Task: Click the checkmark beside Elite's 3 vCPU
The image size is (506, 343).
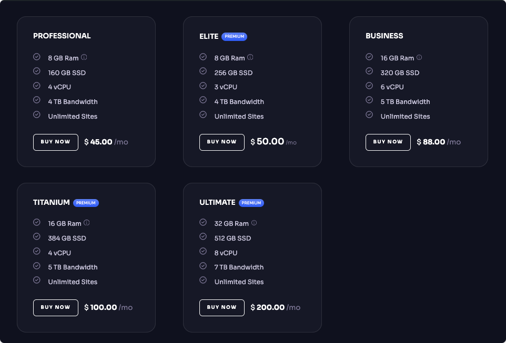Action: (x=203, y=86)
